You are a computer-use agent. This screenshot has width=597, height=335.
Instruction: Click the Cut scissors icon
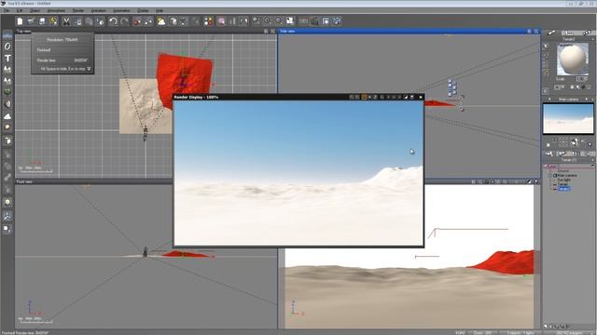click(66, 21)
